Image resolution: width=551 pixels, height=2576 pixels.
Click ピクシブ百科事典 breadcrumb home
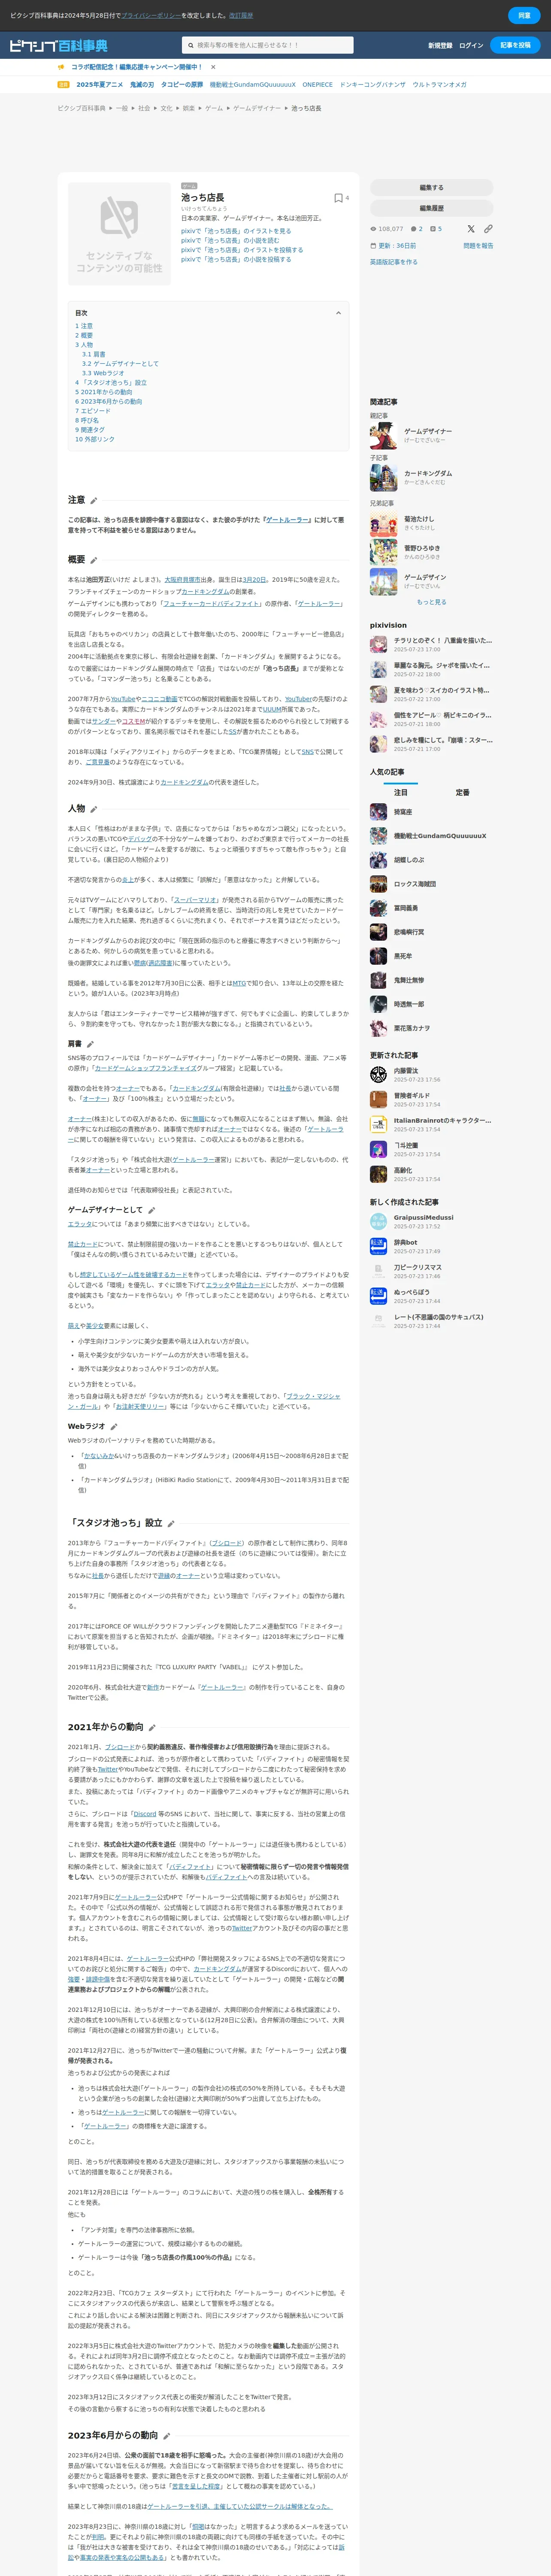pos(81,108)
